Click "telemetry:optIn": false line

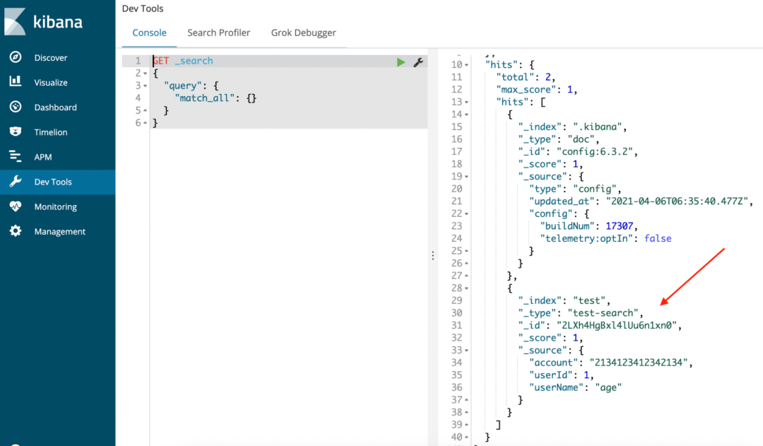click(605, 238)
